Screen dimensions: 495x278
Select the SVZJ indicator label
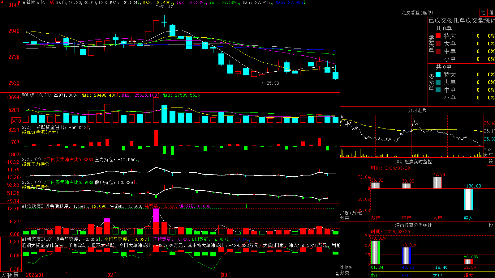pos(27,127)
